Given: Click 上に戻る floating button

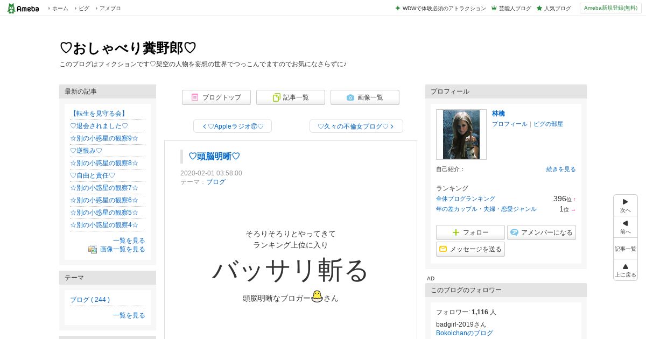Looking at the screenshot, I should pos(626,270).
